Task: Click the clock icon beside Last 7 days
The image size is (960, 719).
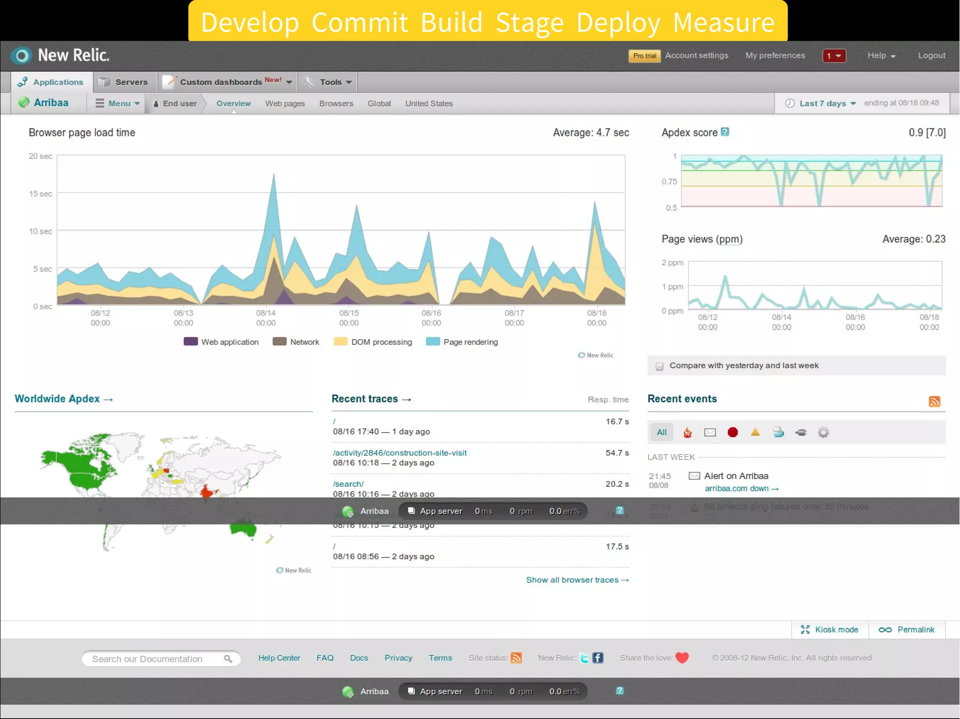Action: 790,103
